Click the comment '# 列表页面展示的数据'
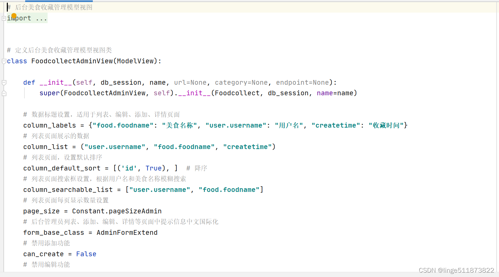 56,136
